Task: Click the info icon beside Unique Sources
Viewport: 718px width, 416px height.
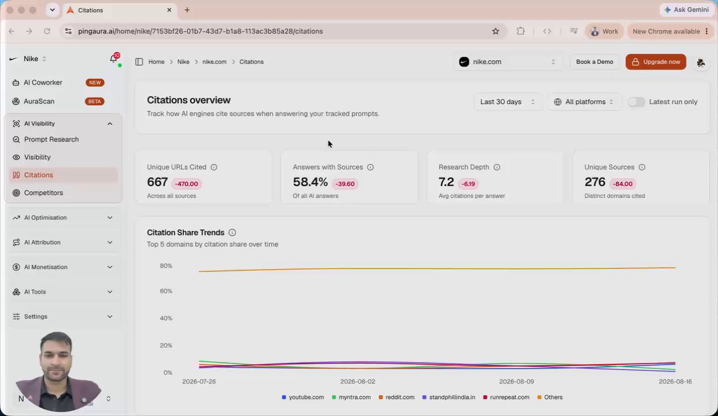Action: 642,167
